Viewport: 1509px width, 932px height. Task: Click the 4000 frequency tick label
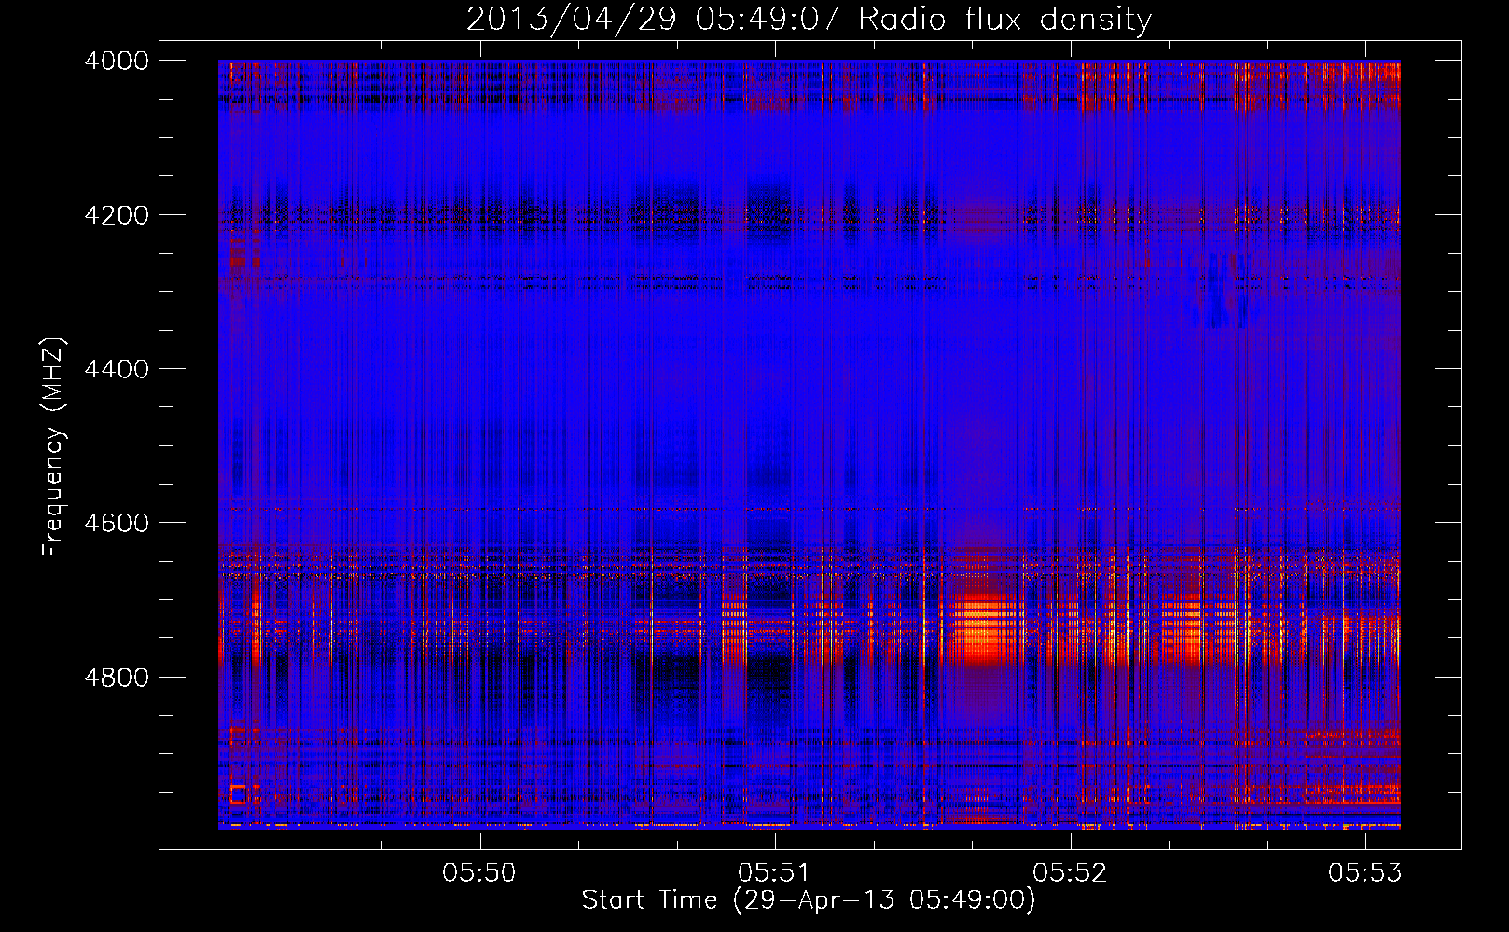[x=117, y=61]
